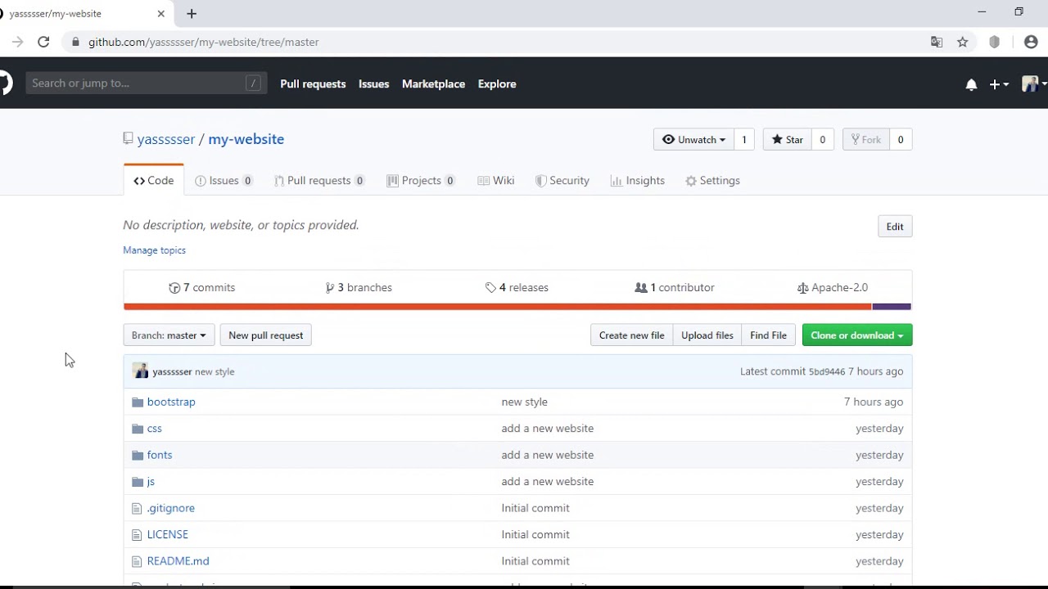Open the my-website repository link
The width and height of the screenshot is (1048, 589).
coord(246,139)
